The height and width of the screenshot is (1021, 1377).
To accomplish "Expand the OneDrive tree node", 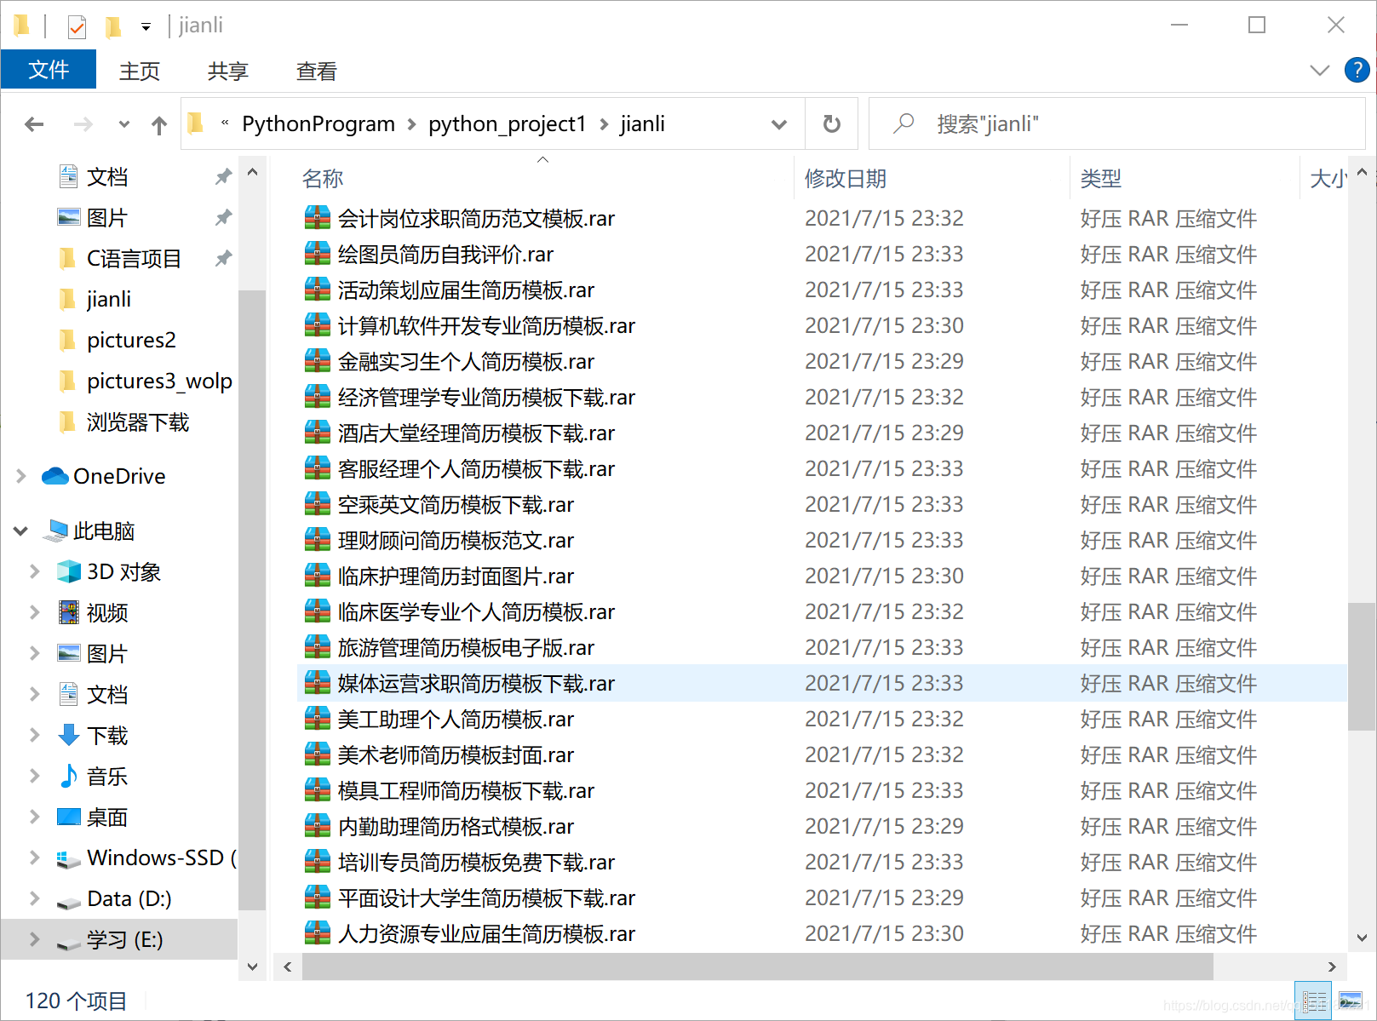I will pos(21,476).
